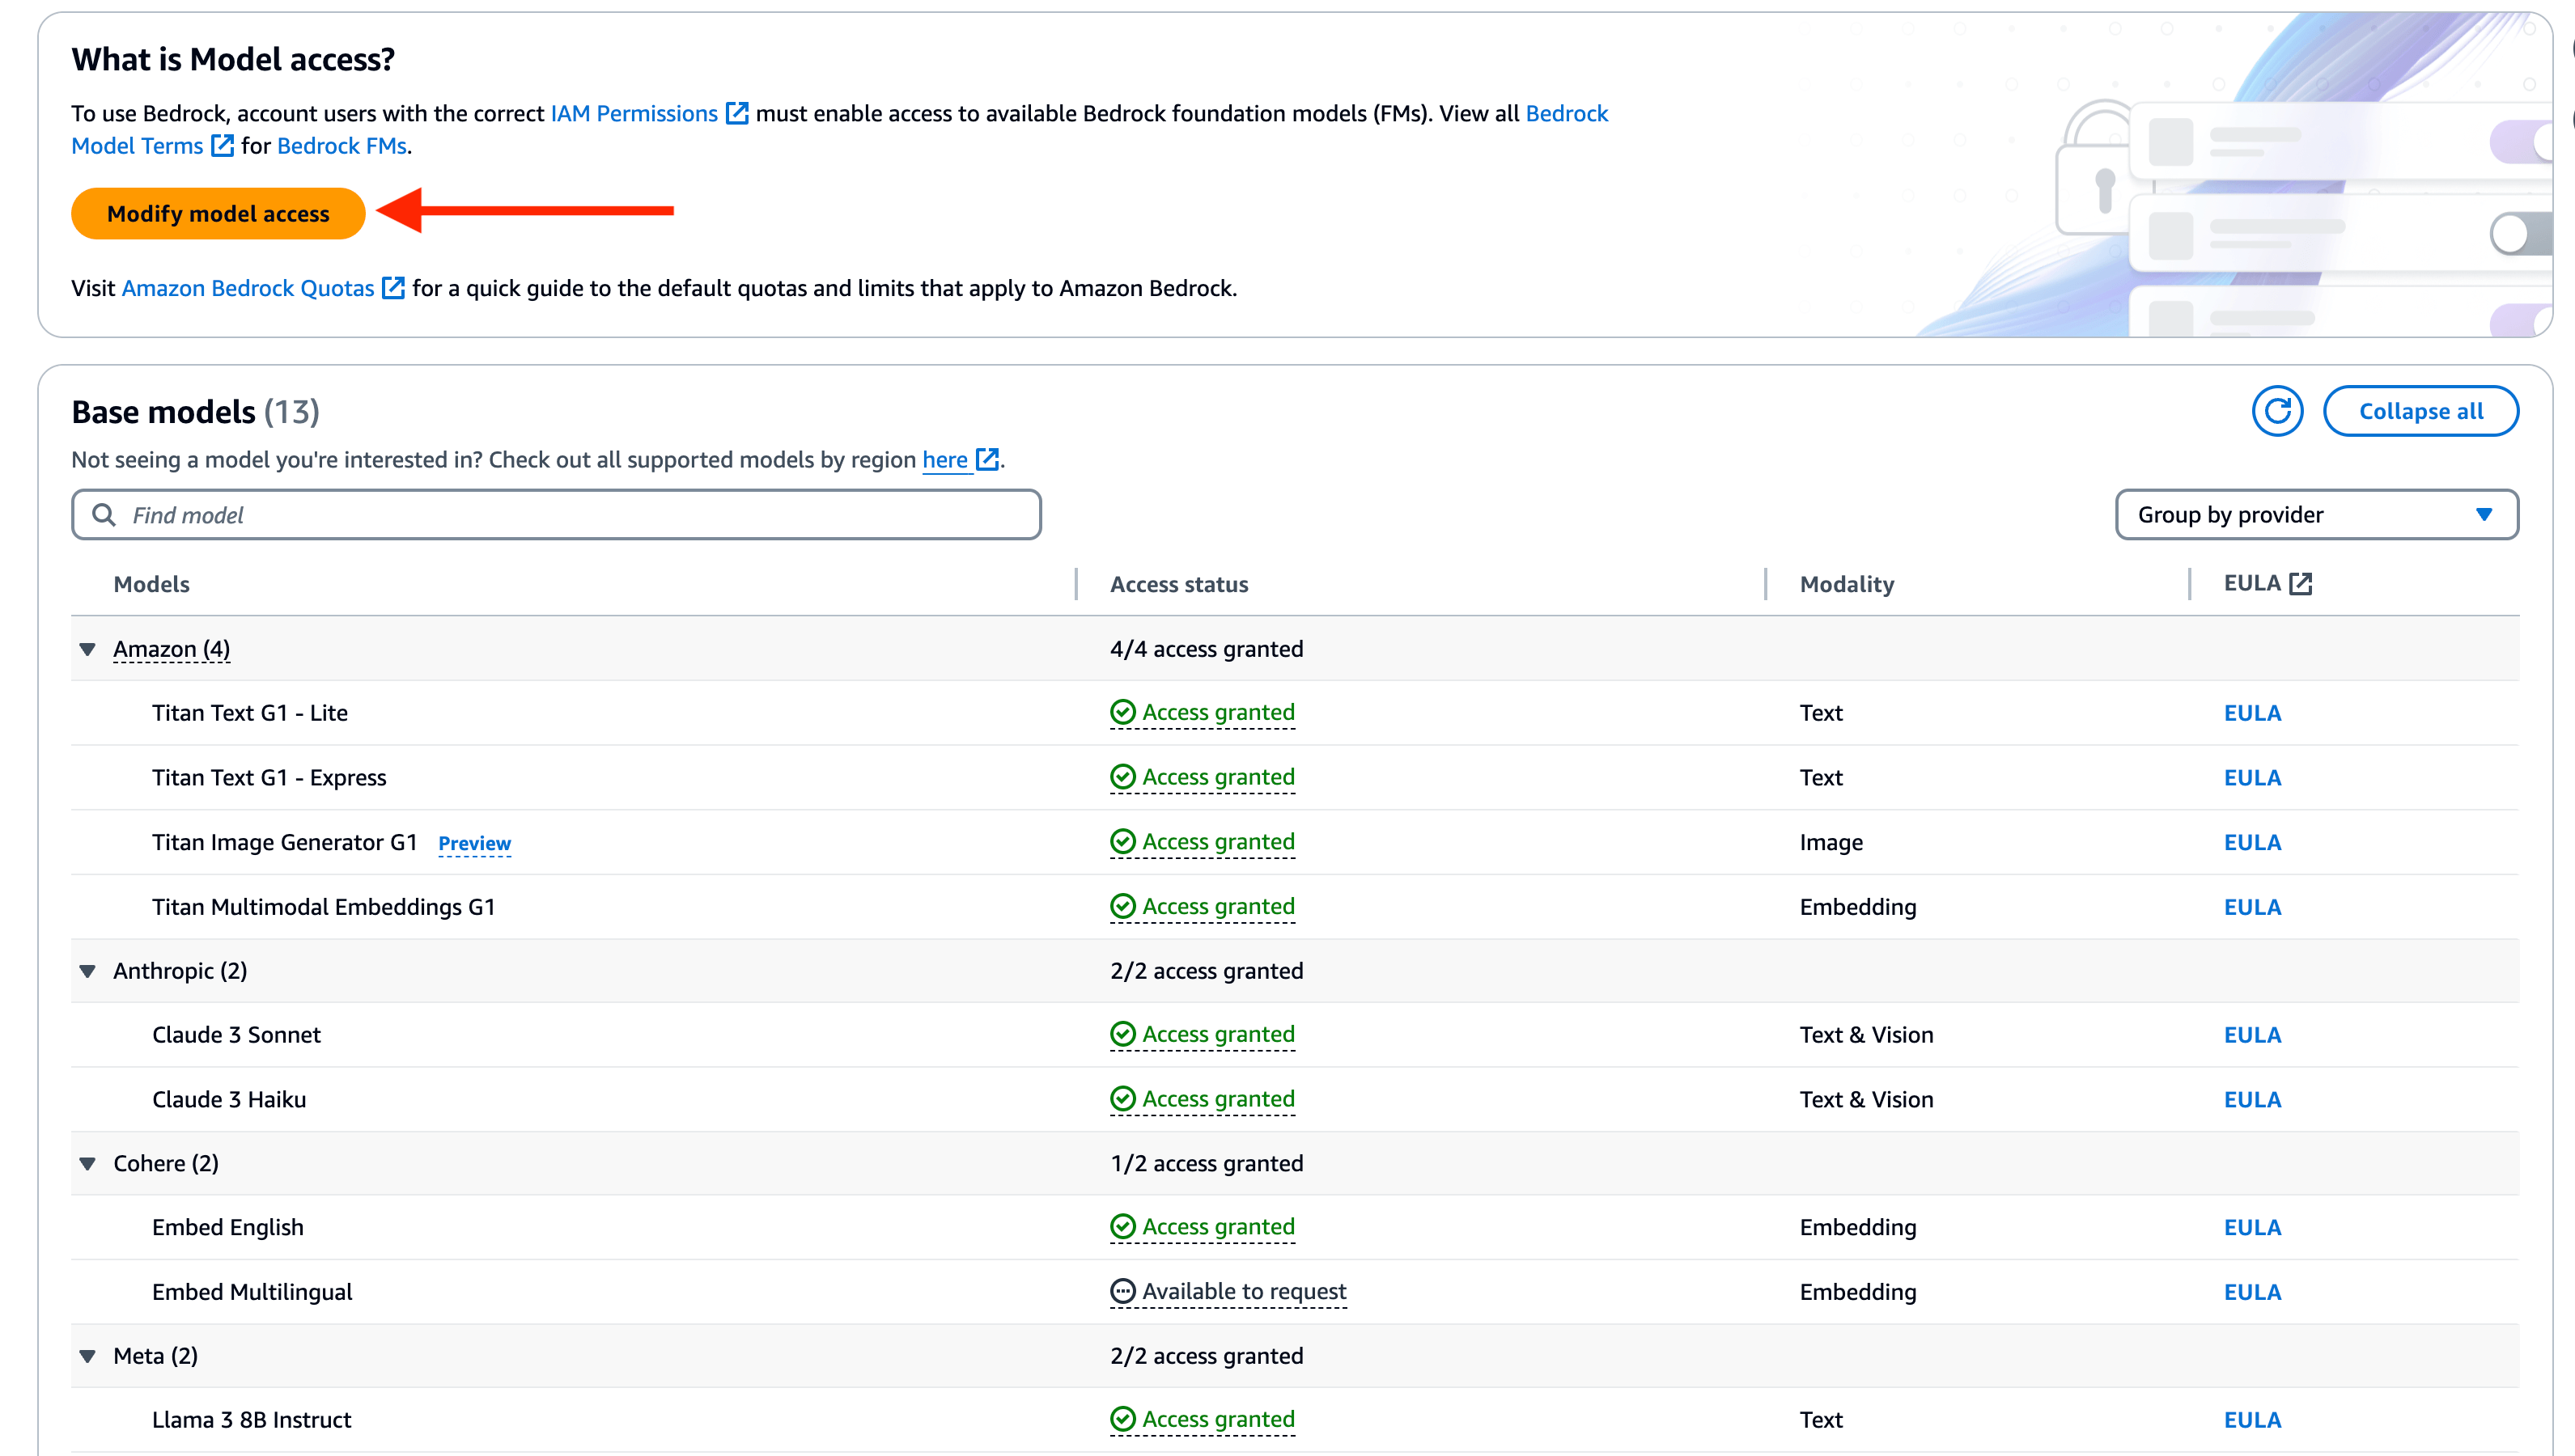
Task: Collapse the Meta (2) provider group
Action: click(x=88, y=1356)
